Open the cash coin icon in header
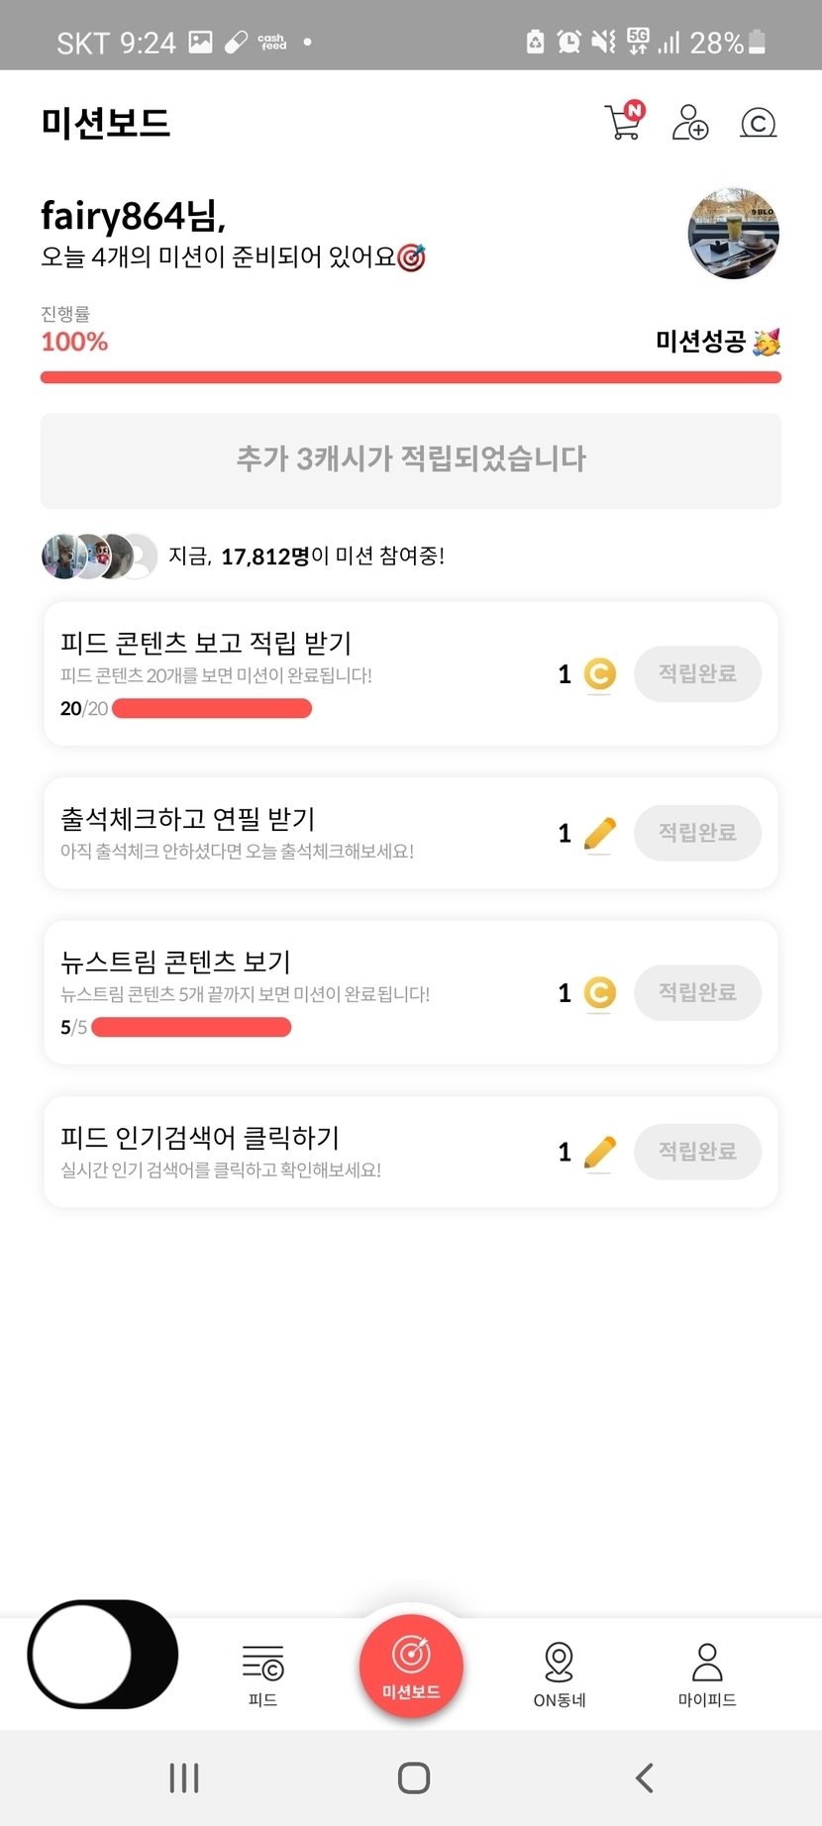The image size is (822, 1826). pyautogui.click(x=758, y=123)
